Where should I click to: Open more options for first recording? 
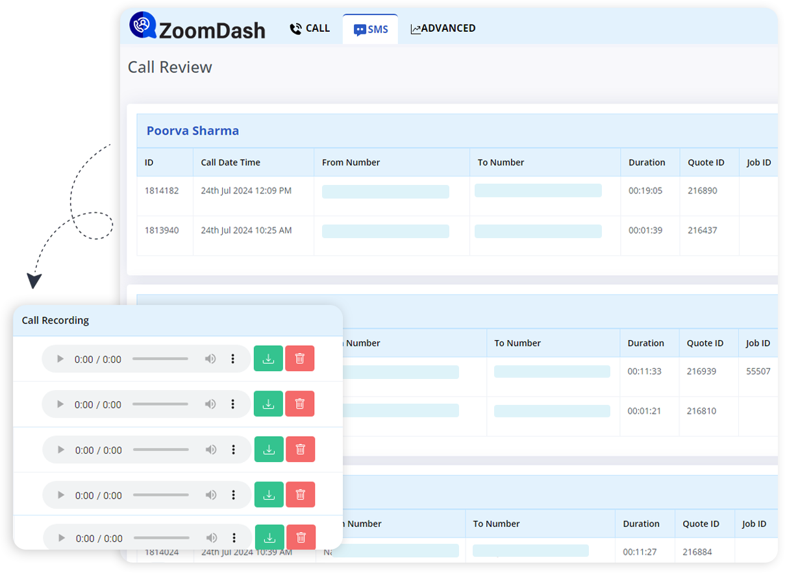(232, 359)
